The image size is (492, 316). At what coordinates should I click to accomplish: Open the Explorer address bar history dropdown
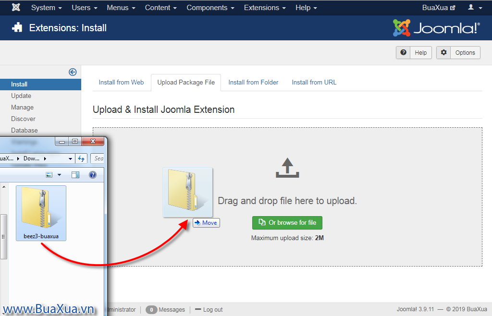pyautogui.click(x=70, y=158)
